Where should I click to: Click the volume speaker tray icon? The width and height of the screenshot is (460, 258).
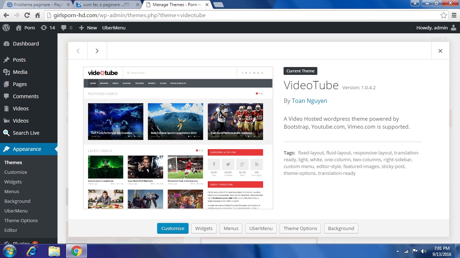[424, 251]
